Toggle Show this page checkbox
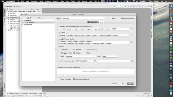 coord(59,79)
